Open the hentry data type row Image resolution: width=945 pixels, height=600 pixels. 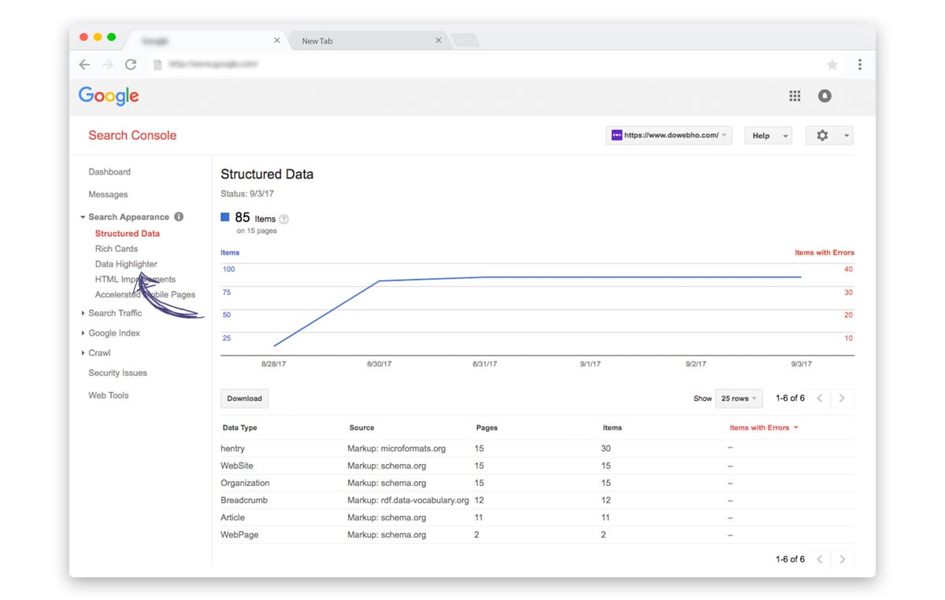coord(537,448)
